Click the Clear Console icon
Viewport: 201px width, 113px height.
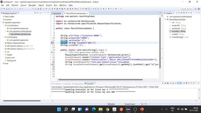coord(171,83)
